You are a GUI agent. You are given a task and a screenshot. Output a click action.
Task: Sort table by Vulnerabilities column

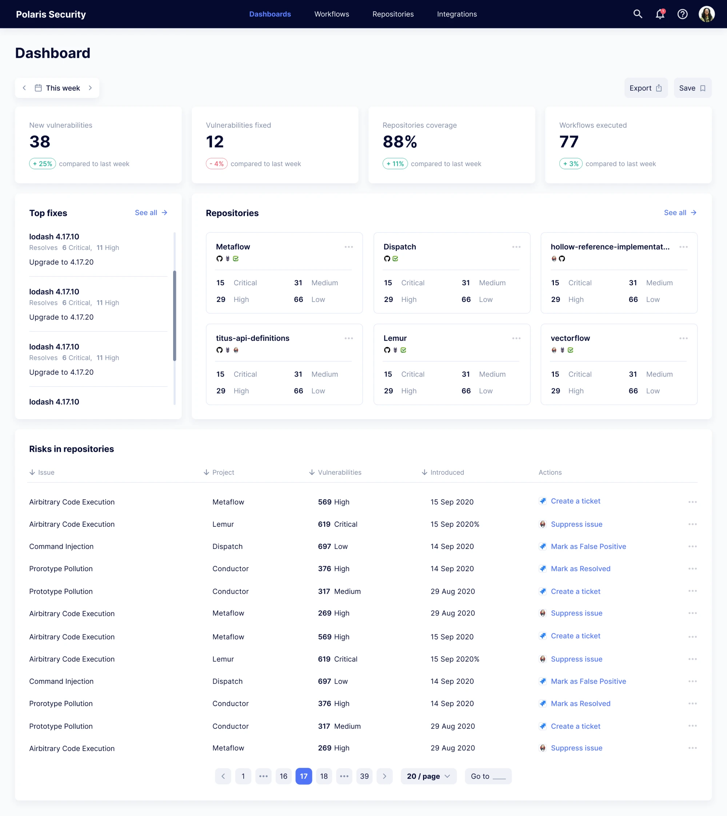335,472
